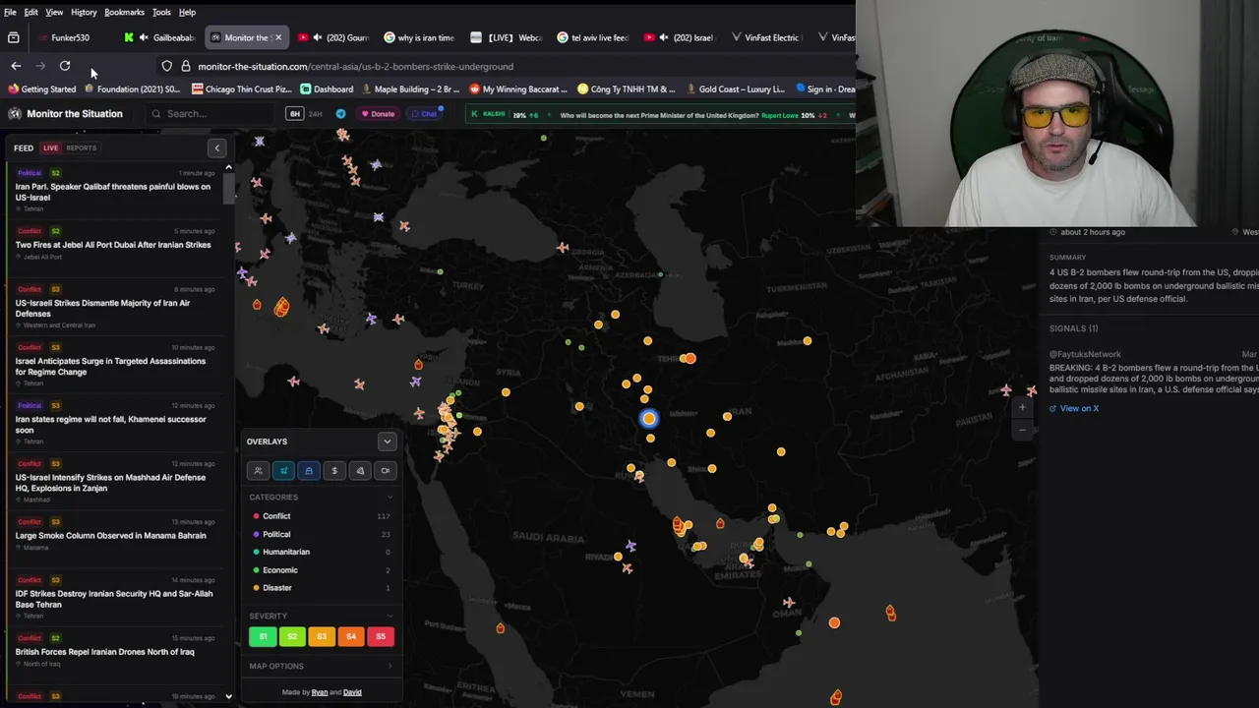Toggle the camera overlay icon

pos(386,471)
